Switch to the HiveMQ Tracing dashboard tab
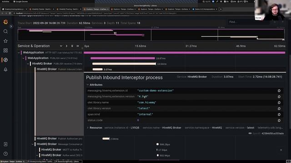291x163 pixels. pyautogui.click(x=69, y=9)
